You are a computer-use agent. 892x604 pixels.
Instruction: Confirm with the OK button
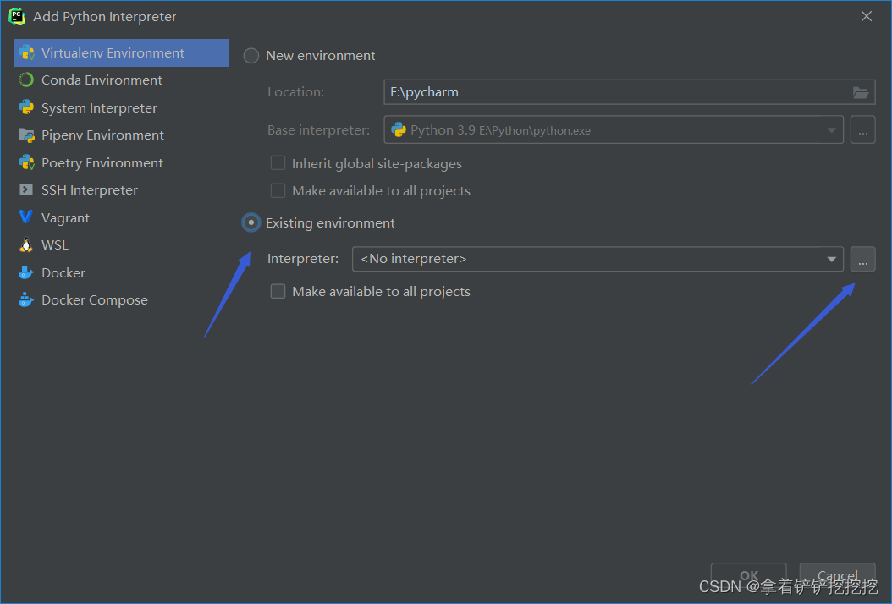749,575
